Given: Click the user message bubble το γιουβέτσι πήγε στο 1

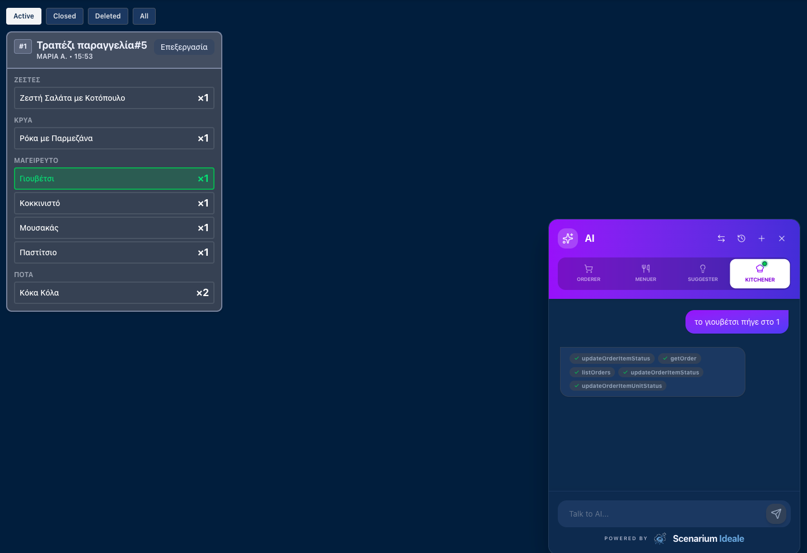Looking at the screenshot, I should coord(737,322).
